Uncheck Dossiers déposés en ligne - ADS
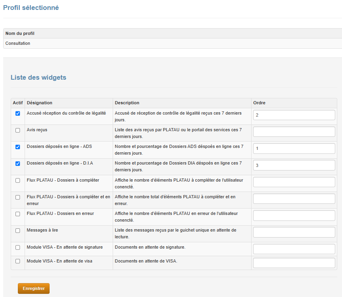Screen dimensions: 342x297 pos(17,147)
